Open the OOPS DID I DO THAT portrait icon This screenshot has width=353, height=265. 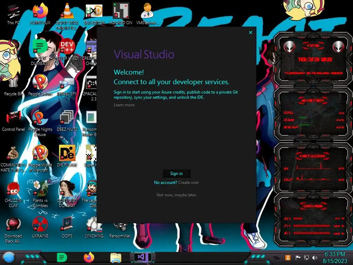(x=67, y=194)
